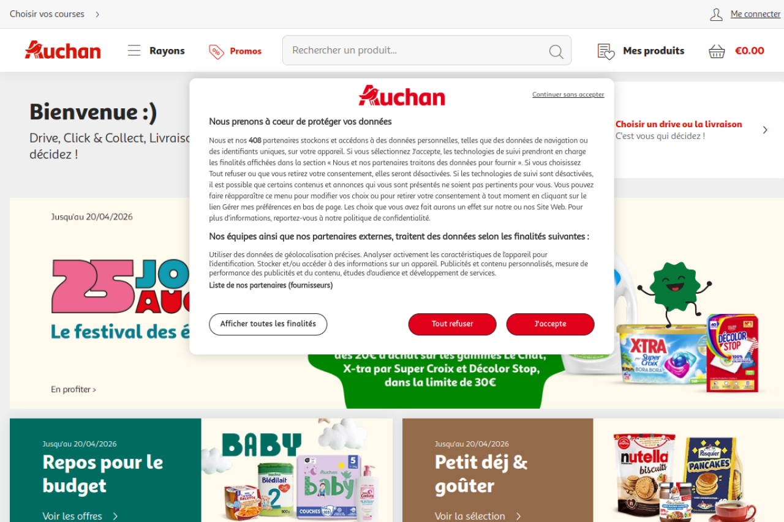
Task: Click the user profile icon
Action: pos(717,14)
